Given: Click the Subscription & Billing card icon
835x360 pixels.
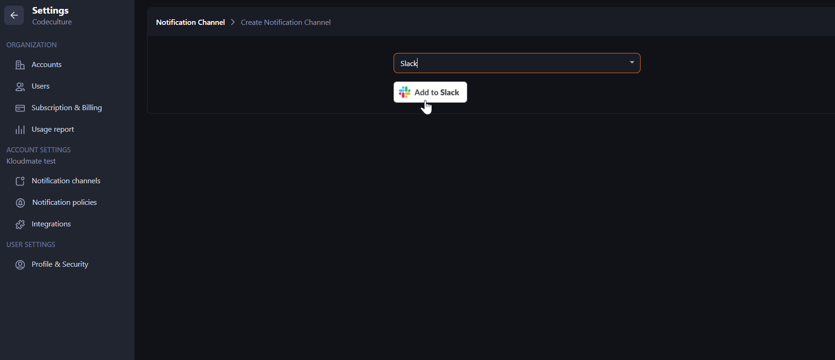Looking at the screenshot, I should coord(20,108).
